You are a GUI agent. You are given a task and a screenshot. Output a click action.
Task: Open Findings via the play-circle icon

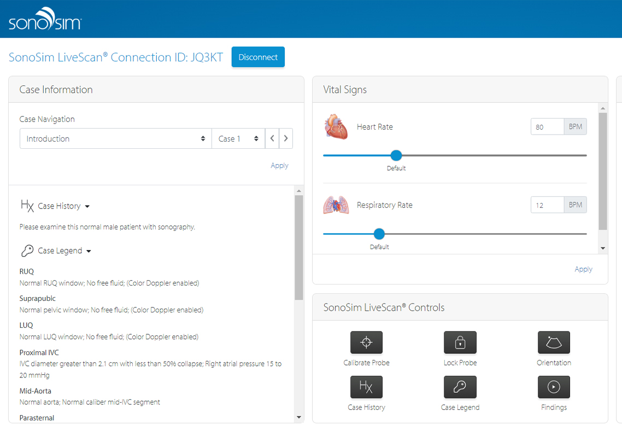(x=553, y=387)
